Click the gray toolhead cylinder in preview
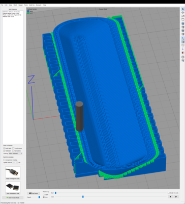The width and height of the screenshot is (185, 204). pyautogui.click(x=79, y=116)
